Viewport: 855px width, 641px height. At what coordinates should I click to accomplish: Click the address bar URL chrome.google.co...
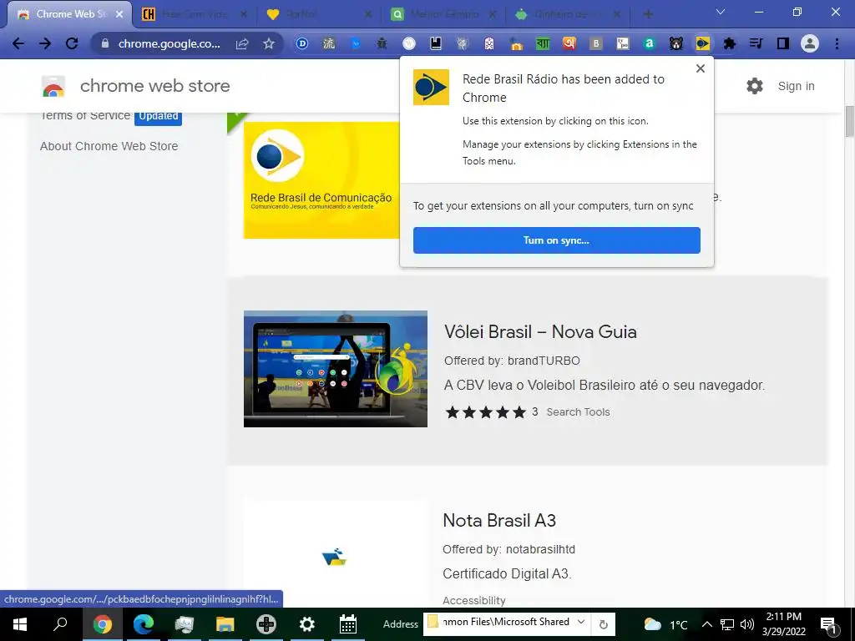(169, 43)
